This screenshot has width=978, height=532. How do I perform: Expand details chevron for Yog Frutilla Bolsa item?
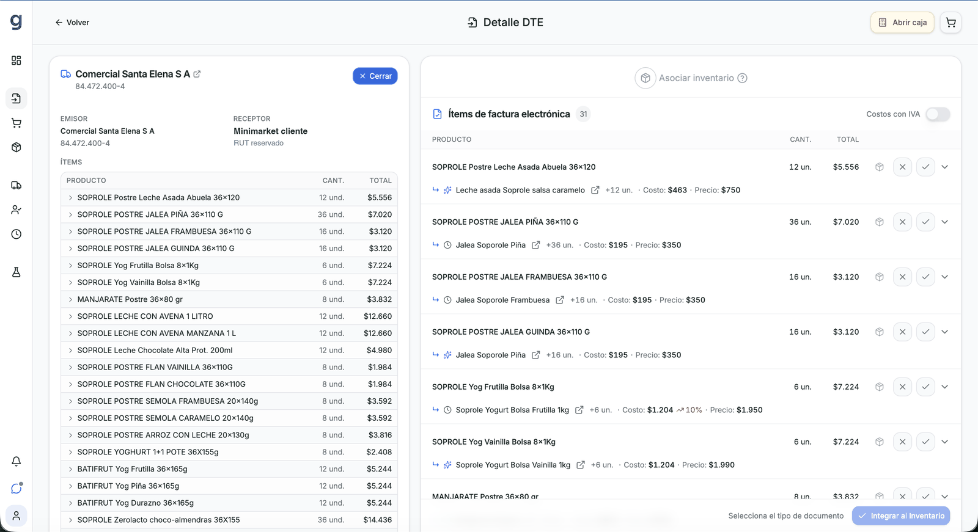(x=945, y=387)
